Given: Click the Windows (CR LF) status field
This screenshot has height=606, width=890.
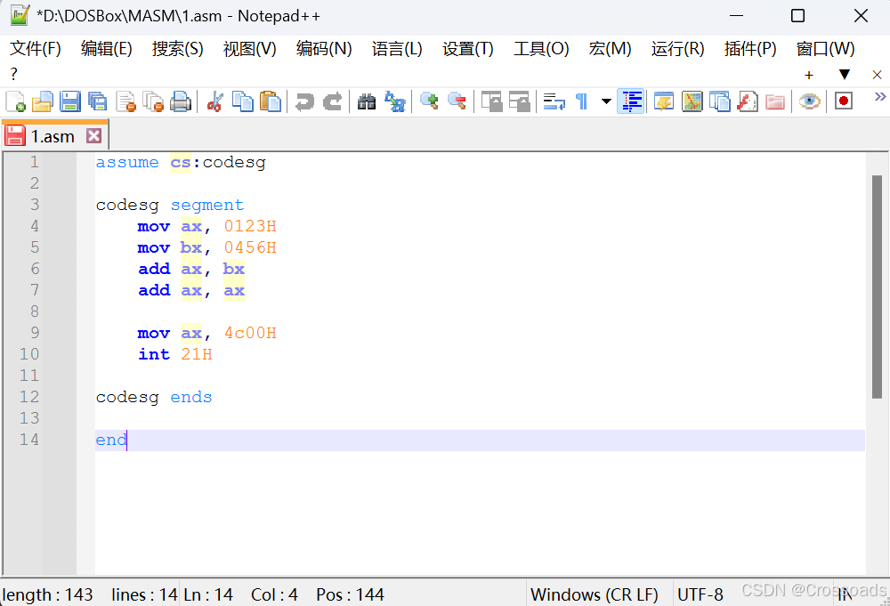Looking at the screenshot, I should point(595,594).
